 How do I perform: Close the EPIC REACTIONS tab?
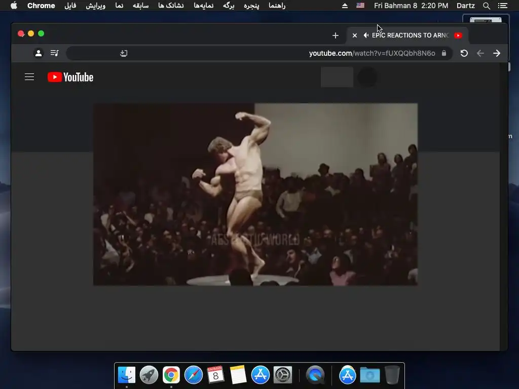pos(354,35)
